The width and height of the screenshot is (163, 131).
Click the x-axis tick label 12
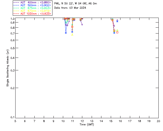pos(82,121)
